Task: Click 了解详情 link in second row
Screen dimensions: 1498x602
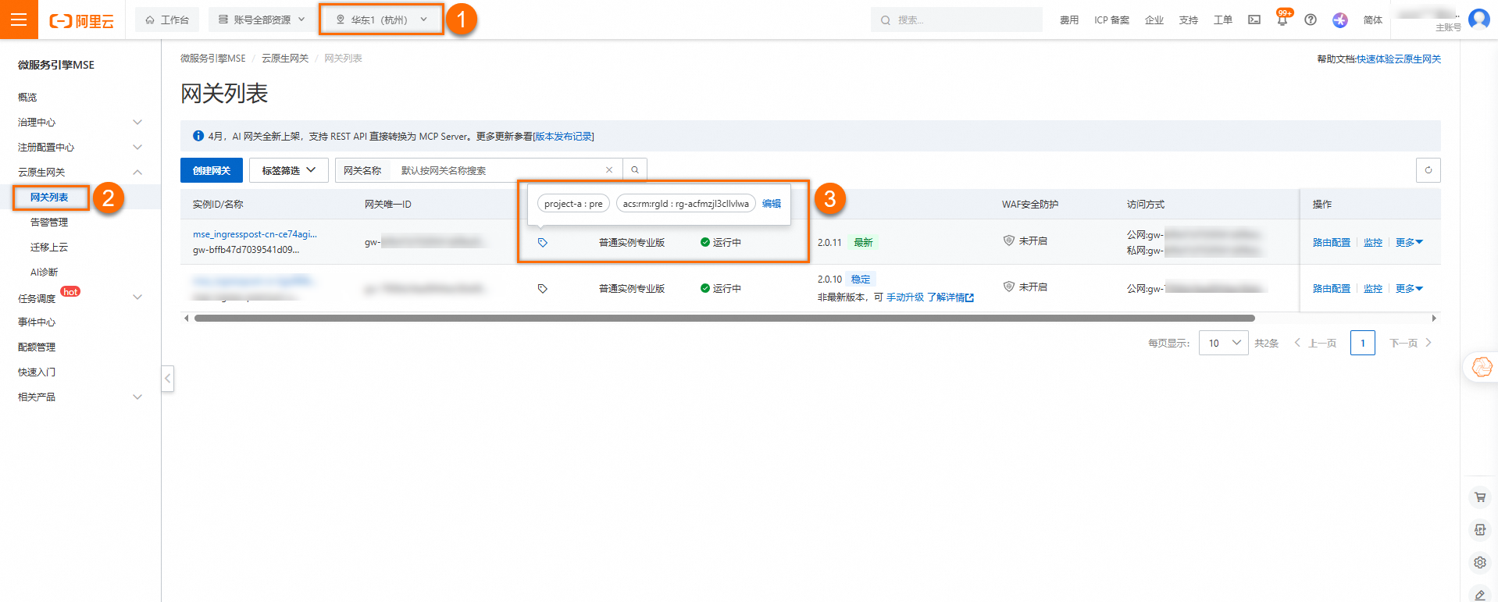Action: (951, 297)
